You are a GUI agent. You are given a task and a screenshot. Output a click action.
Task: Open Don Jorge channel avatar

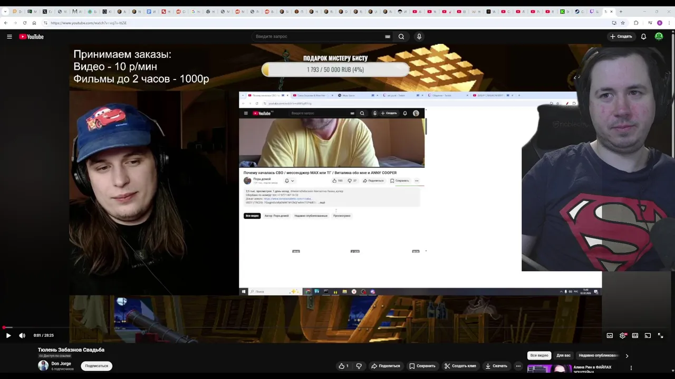43,365
